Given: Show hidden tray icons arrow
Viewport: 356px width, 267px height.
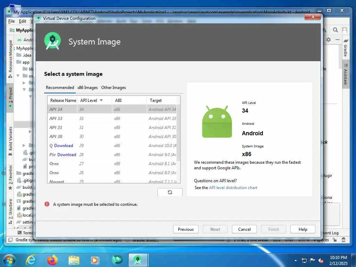Looking at the screenshot, I should click(x=296, y=261).
